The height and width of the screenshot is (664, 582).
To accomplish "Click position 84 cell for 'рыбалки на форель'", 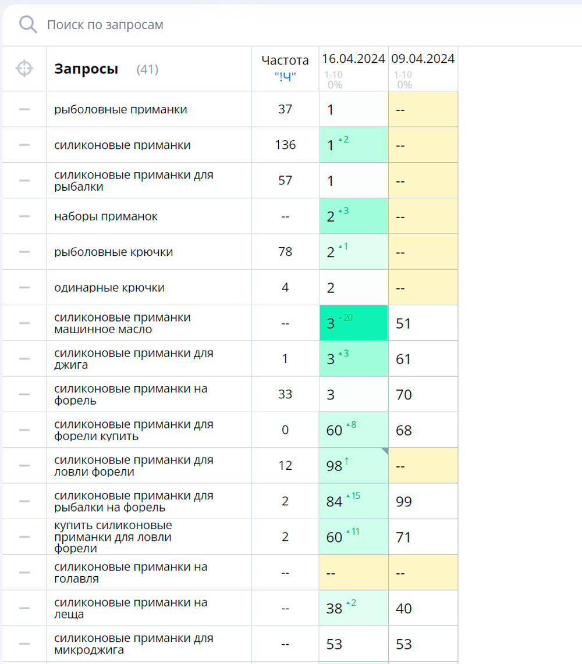I will coord(353,501).
